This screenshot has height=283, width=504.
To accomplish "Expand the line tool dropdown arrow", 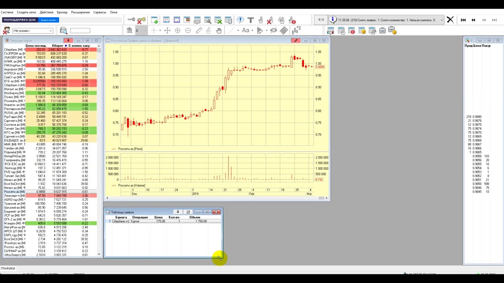I will 238,31.
